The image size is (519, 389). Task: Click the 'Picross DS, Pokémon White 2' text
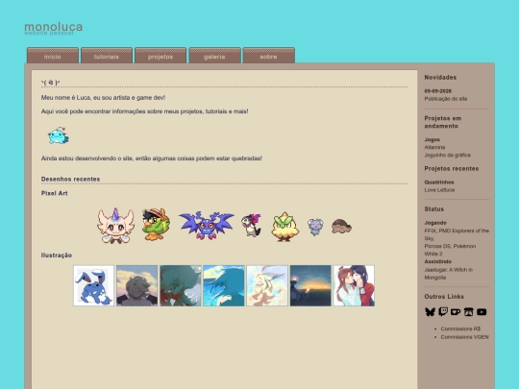coord(450,250)
